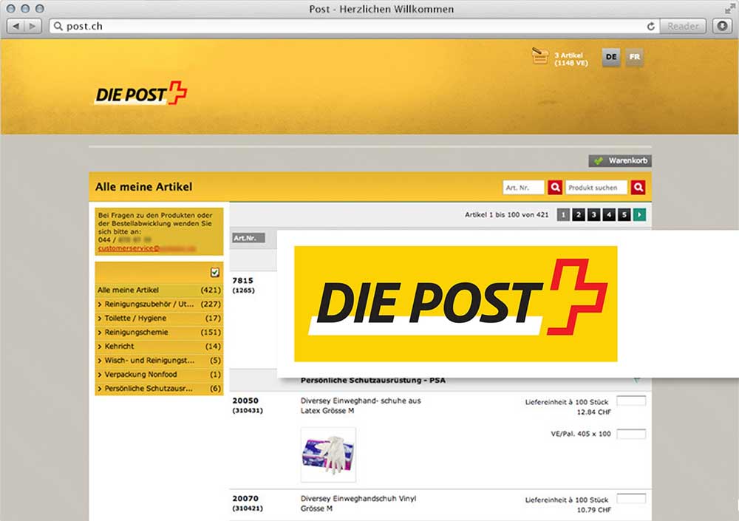
Task: Go to page 2 of the article list
Action: pyautogui.click(x=579, y=215)
